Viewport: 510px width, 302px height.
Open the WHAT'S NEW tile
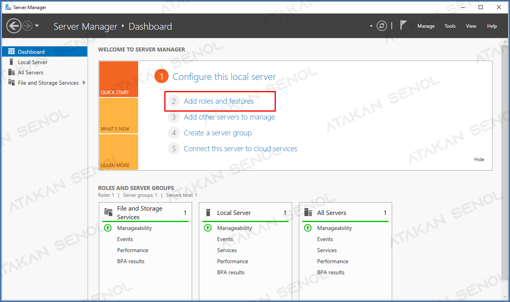[119, 116]
